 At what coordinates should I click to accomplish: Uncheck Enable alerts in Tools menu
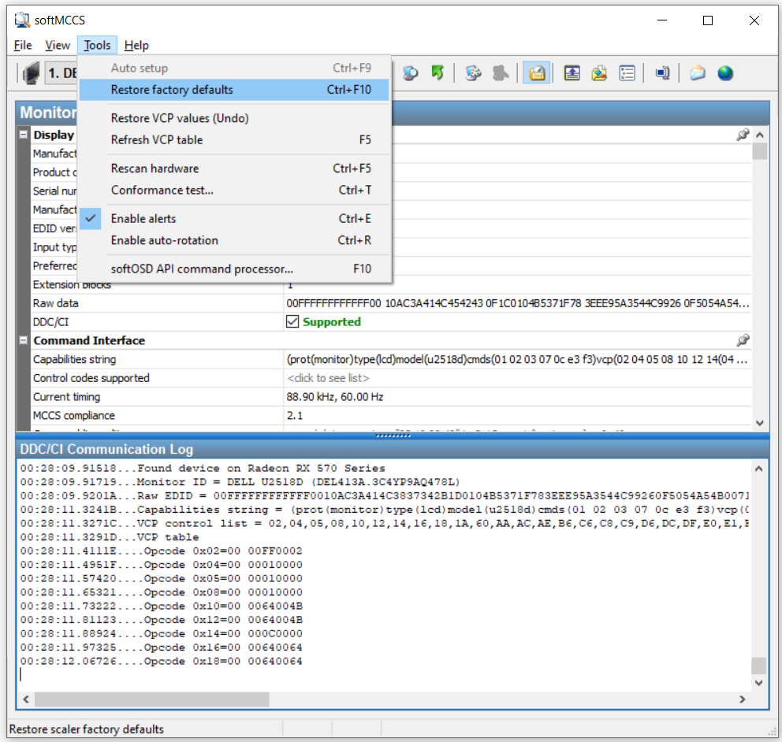143,219
